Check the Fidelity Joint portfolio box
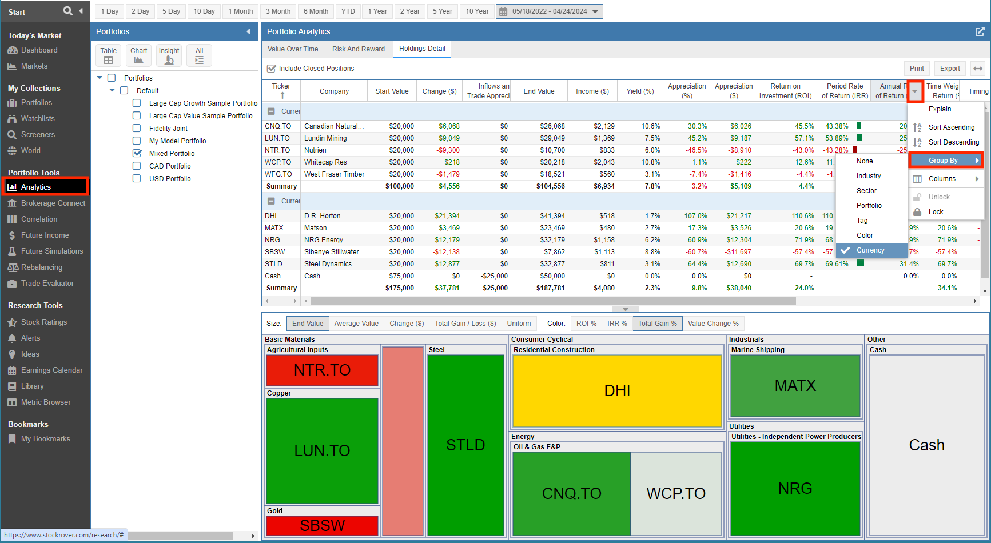Viewport: 991px width, 543px height. click(x=137, y=128)
